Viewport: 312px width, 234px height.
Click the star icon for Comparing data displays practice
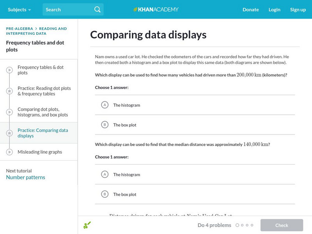(9, 133)
